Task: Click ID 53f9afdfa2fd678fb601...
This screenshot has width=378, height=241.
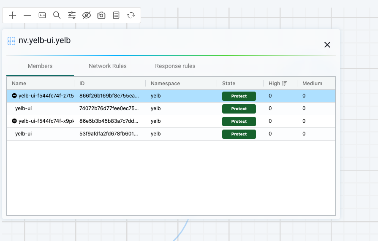Action: (x=109, y=134)
